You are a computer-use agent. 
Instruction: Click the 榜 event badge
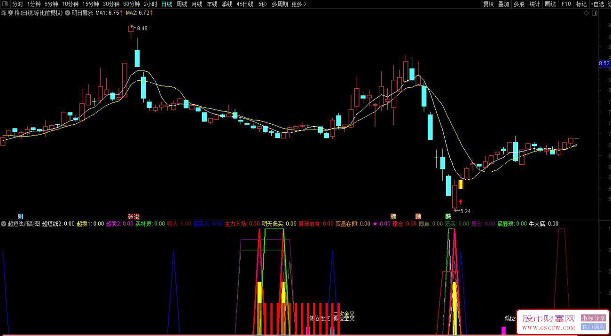(393, 216)
